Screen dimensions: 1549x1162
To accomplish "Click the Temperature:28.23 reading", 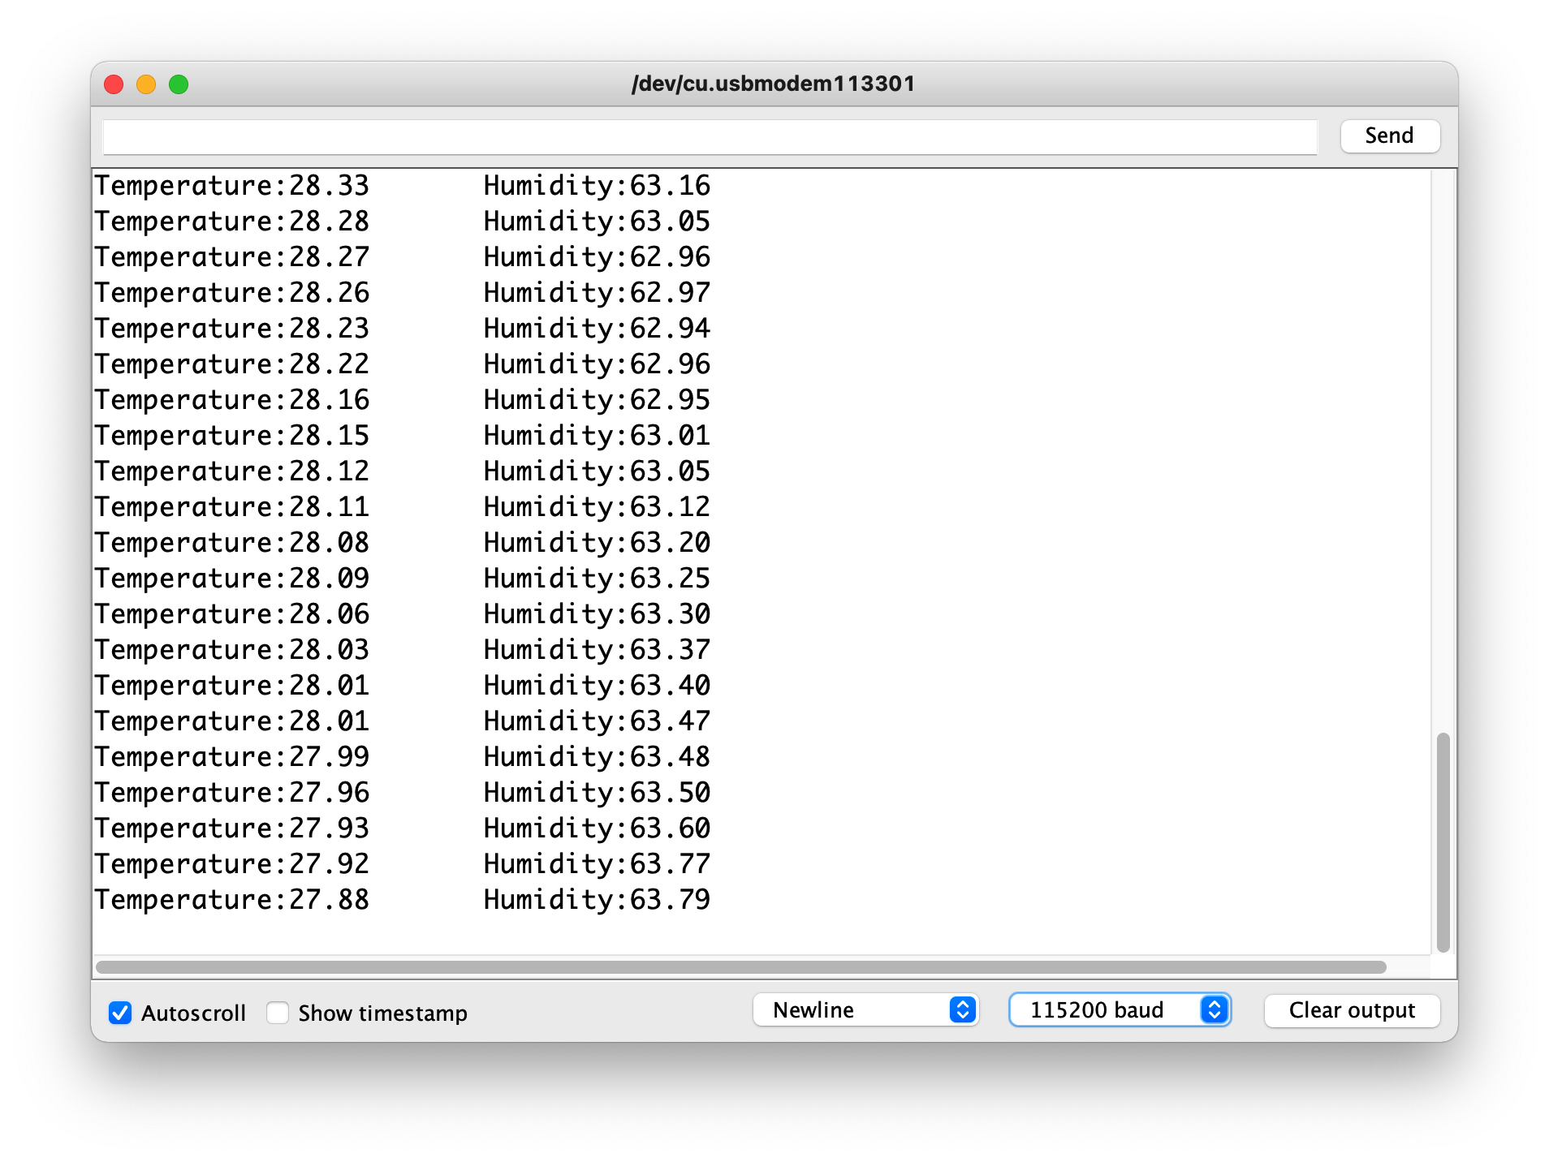I will tap(232, 329).
